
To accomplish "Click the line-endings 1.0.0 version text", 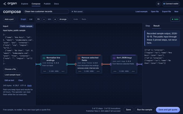I will (50, 63).
